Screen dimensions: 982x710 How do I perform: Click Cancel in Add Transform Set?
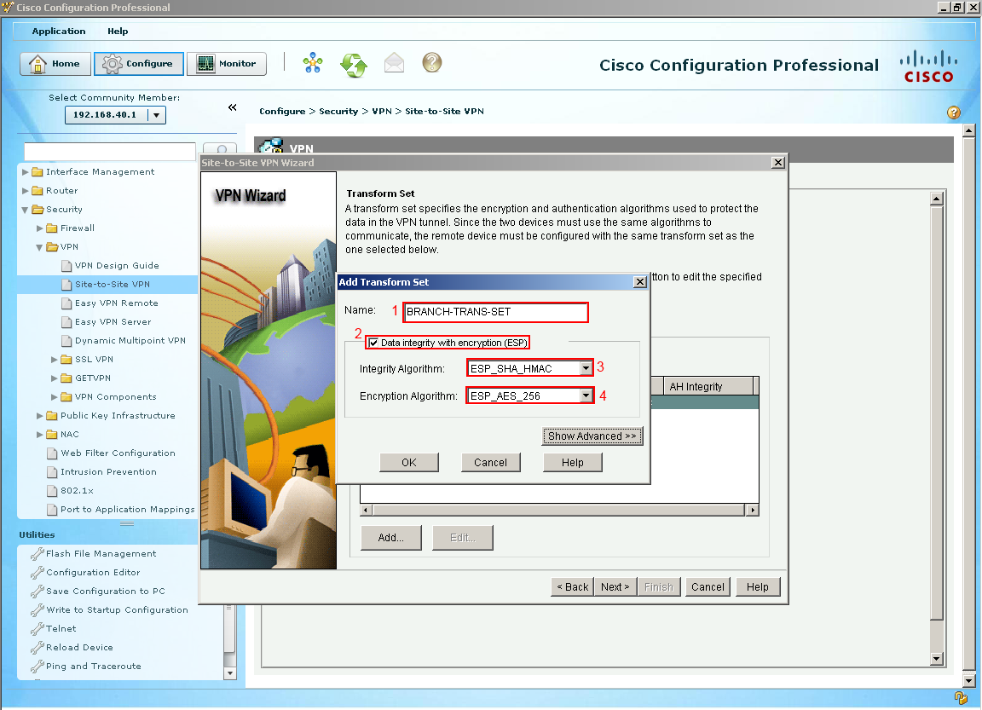click(490, 463)
